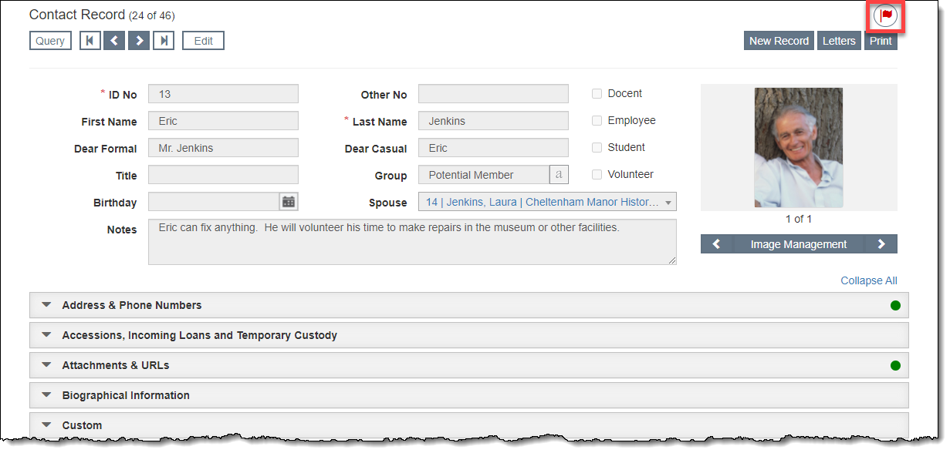
Task: Enable the Volunteer checkbox
Action: point(597,175)
